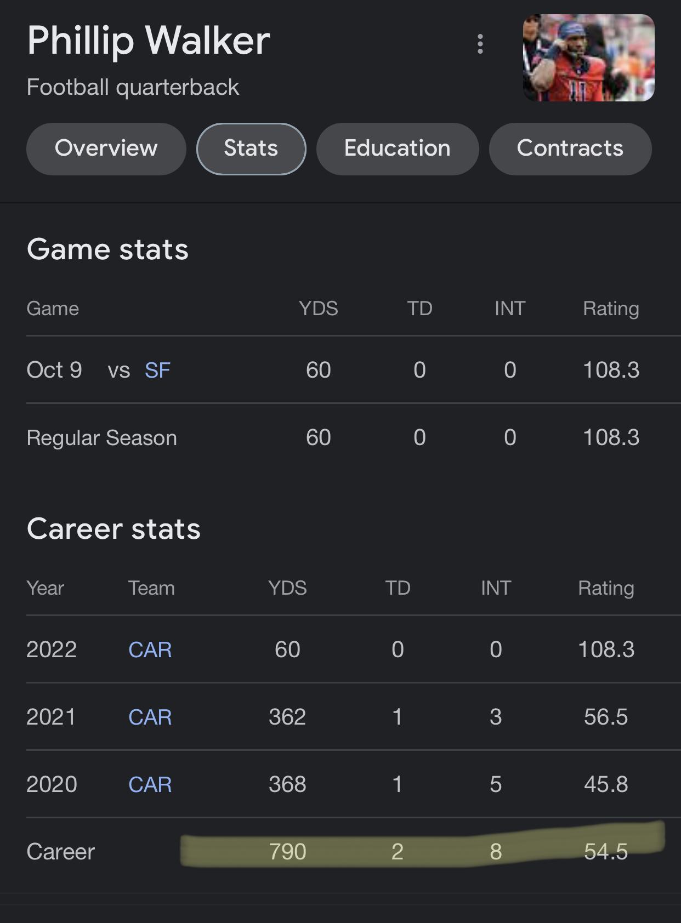Switch to the Overview tab
Viewport: 681px width, 923px height.
click(x=106, y=149)
